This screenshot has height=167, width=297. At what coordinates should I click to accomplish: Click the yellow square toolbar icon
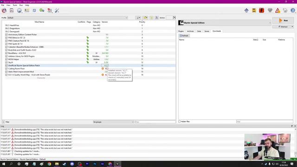pyautogui.click(x=254, y=10)
